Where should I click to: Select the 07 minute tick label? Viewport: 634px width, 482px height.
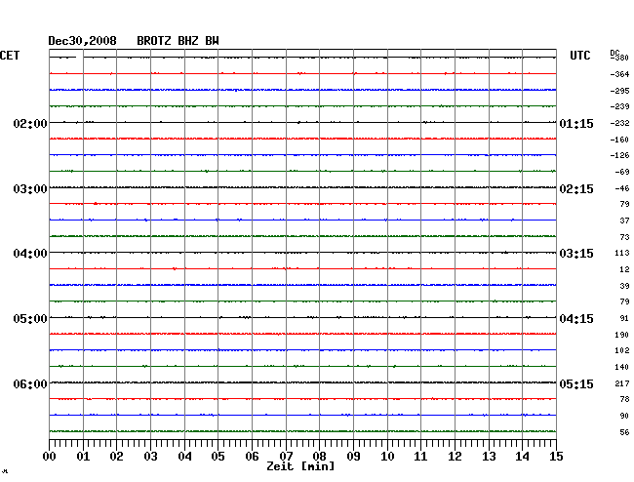(286, 457)
